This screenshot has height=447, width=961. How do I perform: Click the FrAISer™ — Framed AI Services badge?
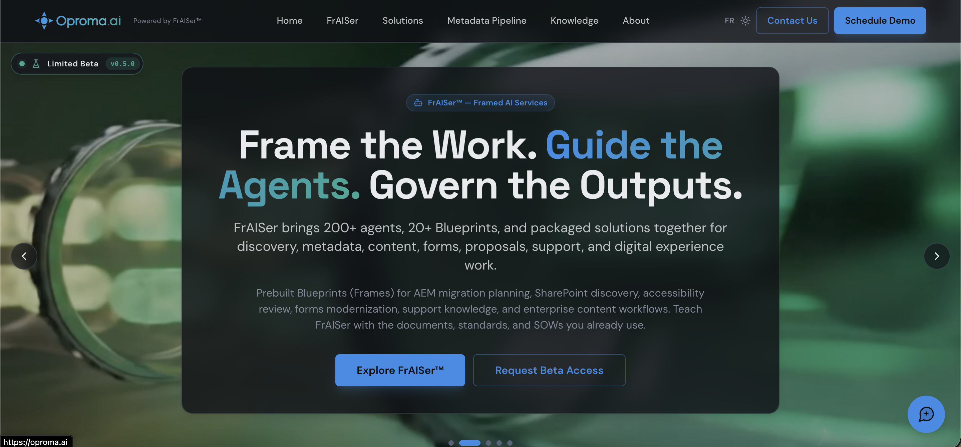point(480,103)
